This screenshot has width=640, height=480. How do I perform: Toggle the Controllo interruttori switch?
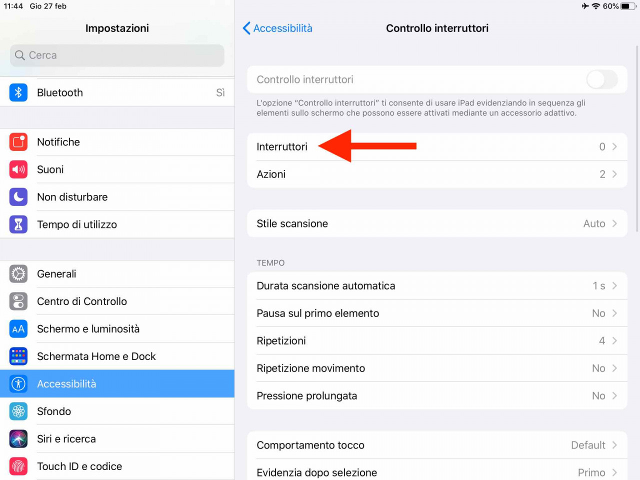click(602, 79)
